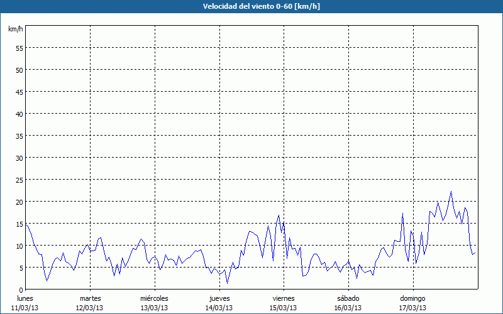This screenshot has width=503, height=314.
Task: Select the 25 tick label on the y-axis
Action: (19, 180)
